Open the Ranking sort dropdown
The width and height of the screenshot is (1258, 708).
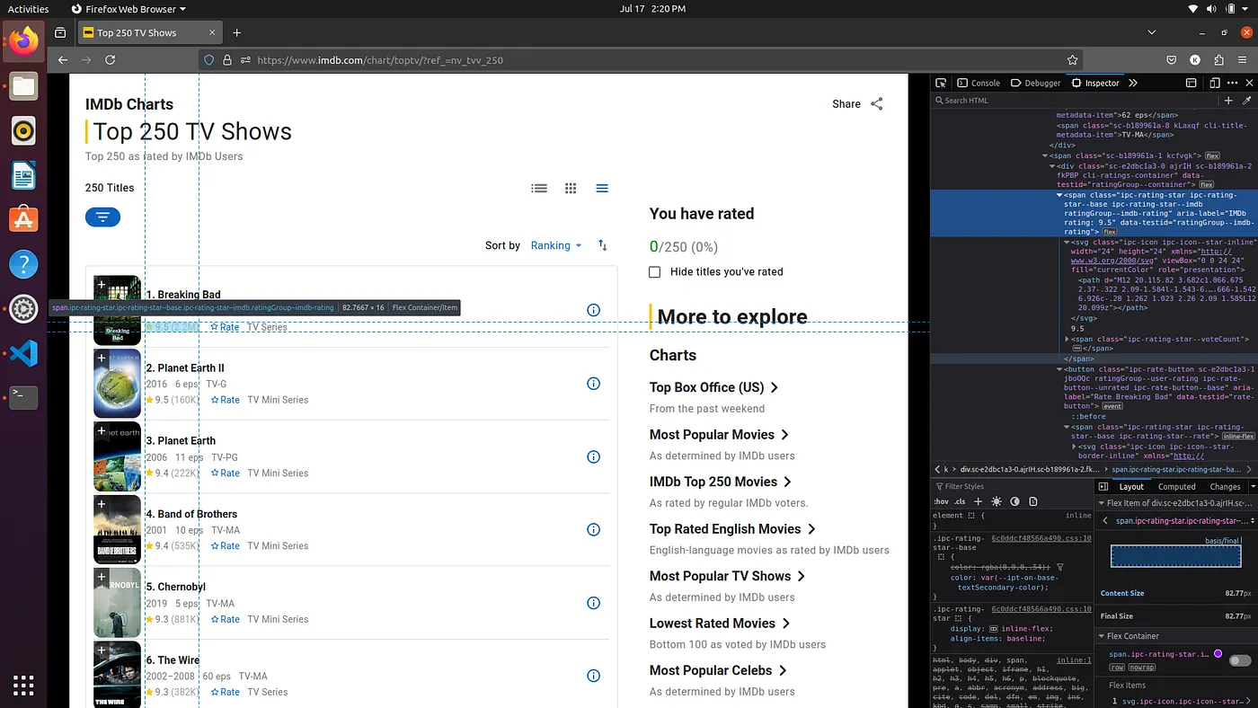(x=556, y=245)
